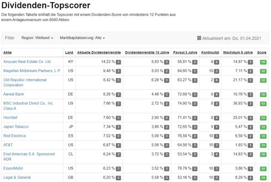Click badge beside 78,79 % ExxonMobil payout
271x182 pixels.
point(195,169)
